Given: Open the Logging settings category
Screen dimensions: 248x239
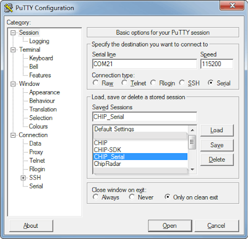Looking at the screenshot, I should [x=39, y=41].
